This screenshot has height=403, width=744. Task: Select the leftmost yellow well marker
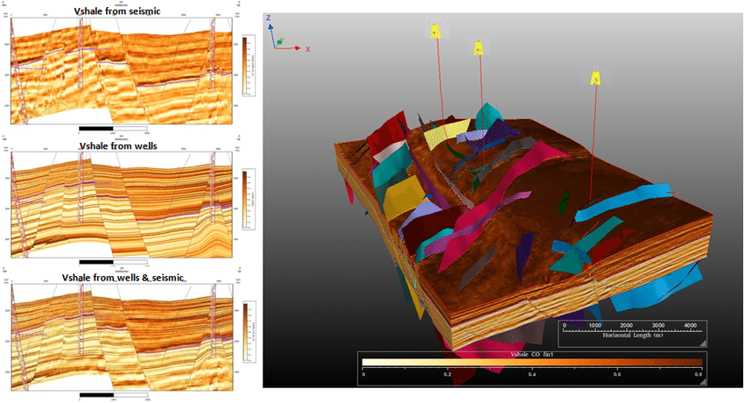[435, 31]
